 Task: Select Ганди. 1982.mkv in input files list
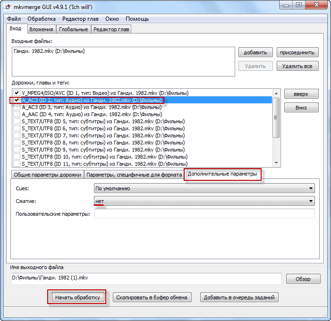49,51
